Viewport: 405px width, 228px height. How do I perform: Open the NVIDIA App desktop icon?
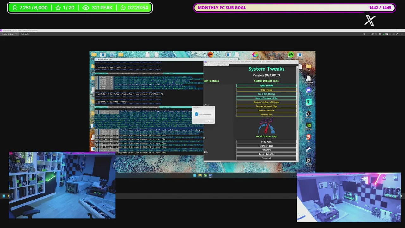(308, 126)
